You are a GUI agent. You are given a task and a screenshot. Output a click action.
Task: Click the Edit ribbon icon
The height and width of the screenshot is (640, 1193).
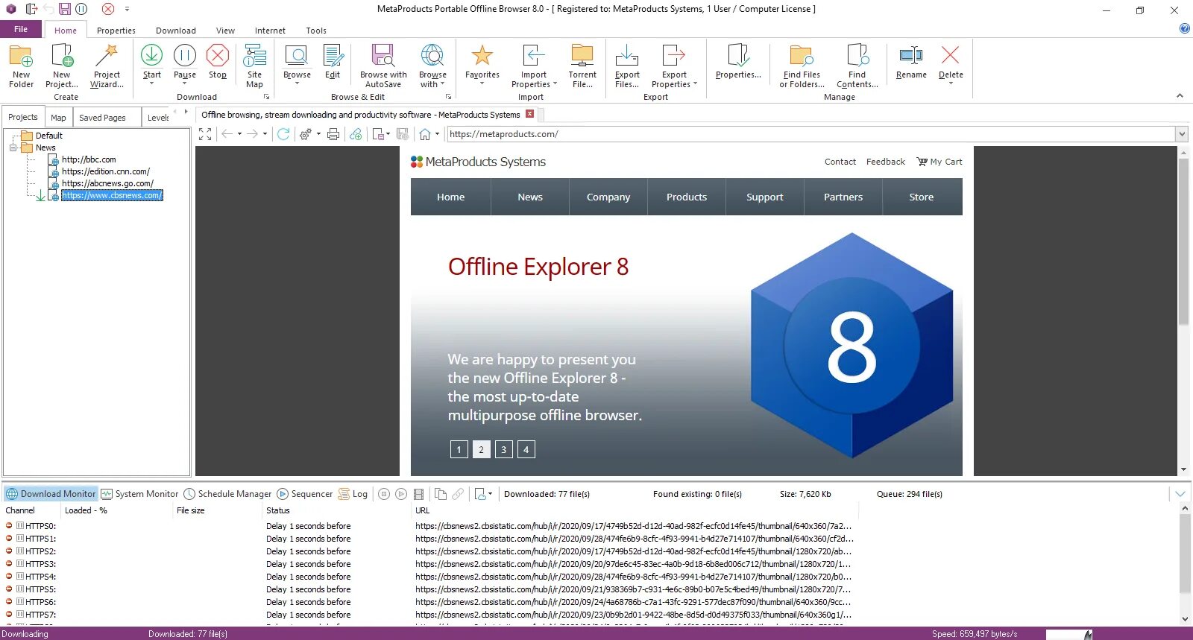click(333, 61)
